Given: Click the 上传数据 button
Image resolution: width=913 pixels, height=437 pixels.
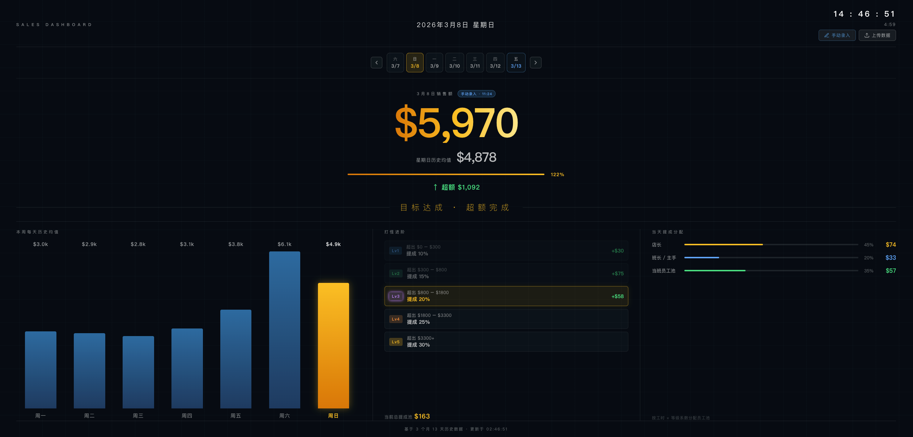Looking at the screenshot, I should pos(877,35).
